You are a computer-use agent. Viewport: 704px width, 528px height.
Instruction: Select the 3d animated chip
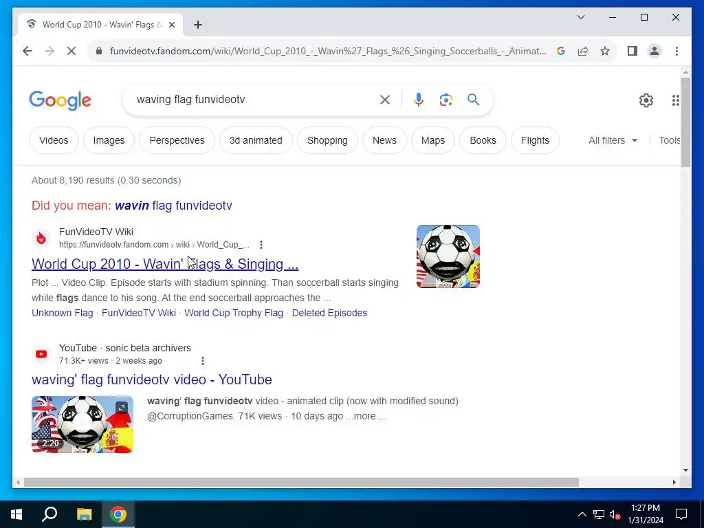pos(256,140)
